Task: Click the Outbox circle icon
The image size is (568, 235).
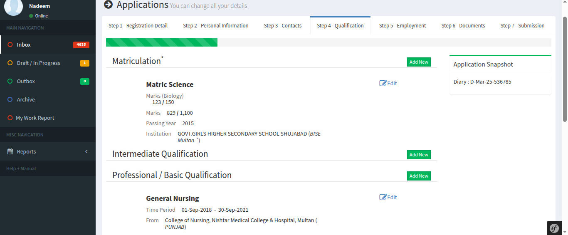Action: pyautogui.click(x=10, y=81)
